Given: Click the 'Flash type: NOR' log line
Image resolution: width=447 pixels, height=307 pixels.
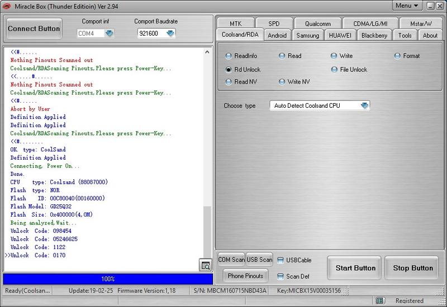Looking at the screenshot, I should pos(35,190).
